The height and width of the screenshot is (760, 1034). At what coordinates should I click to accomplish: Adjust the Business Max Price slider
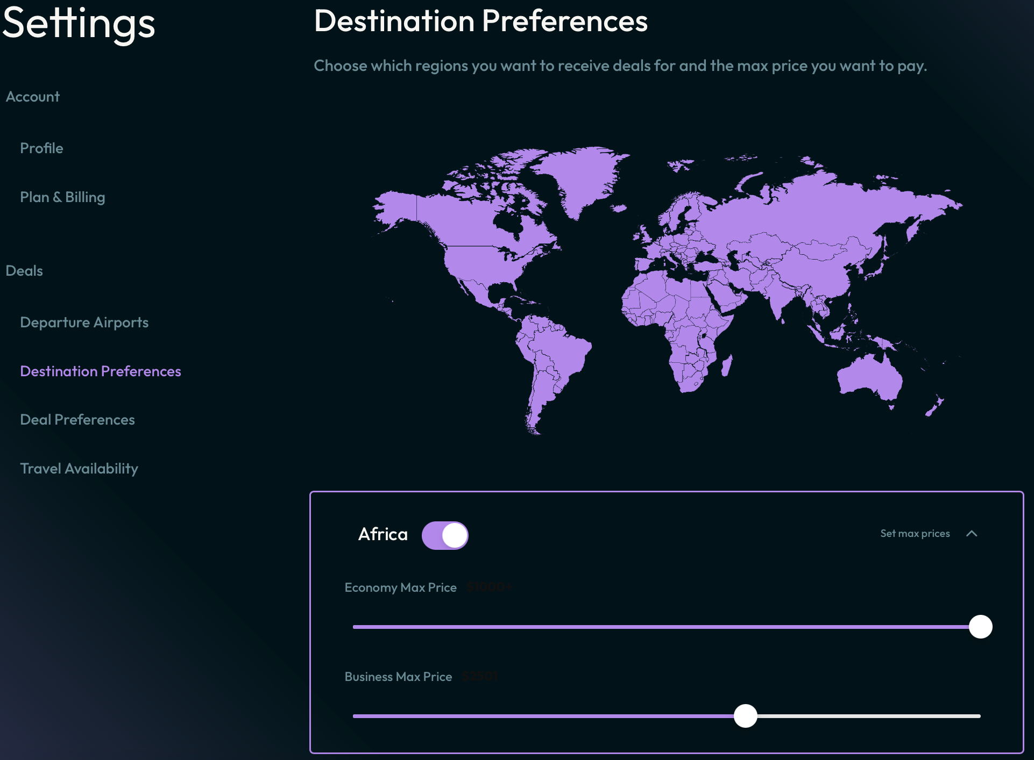[745, 716]
